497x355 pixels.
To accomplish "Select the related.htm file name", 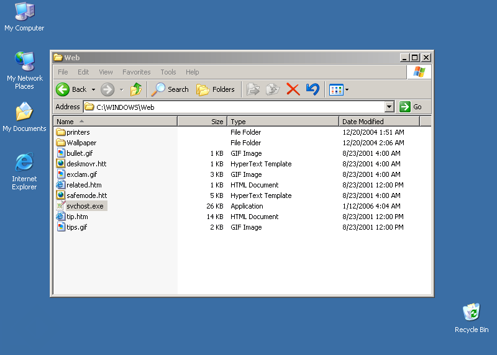I will point(84,184).
